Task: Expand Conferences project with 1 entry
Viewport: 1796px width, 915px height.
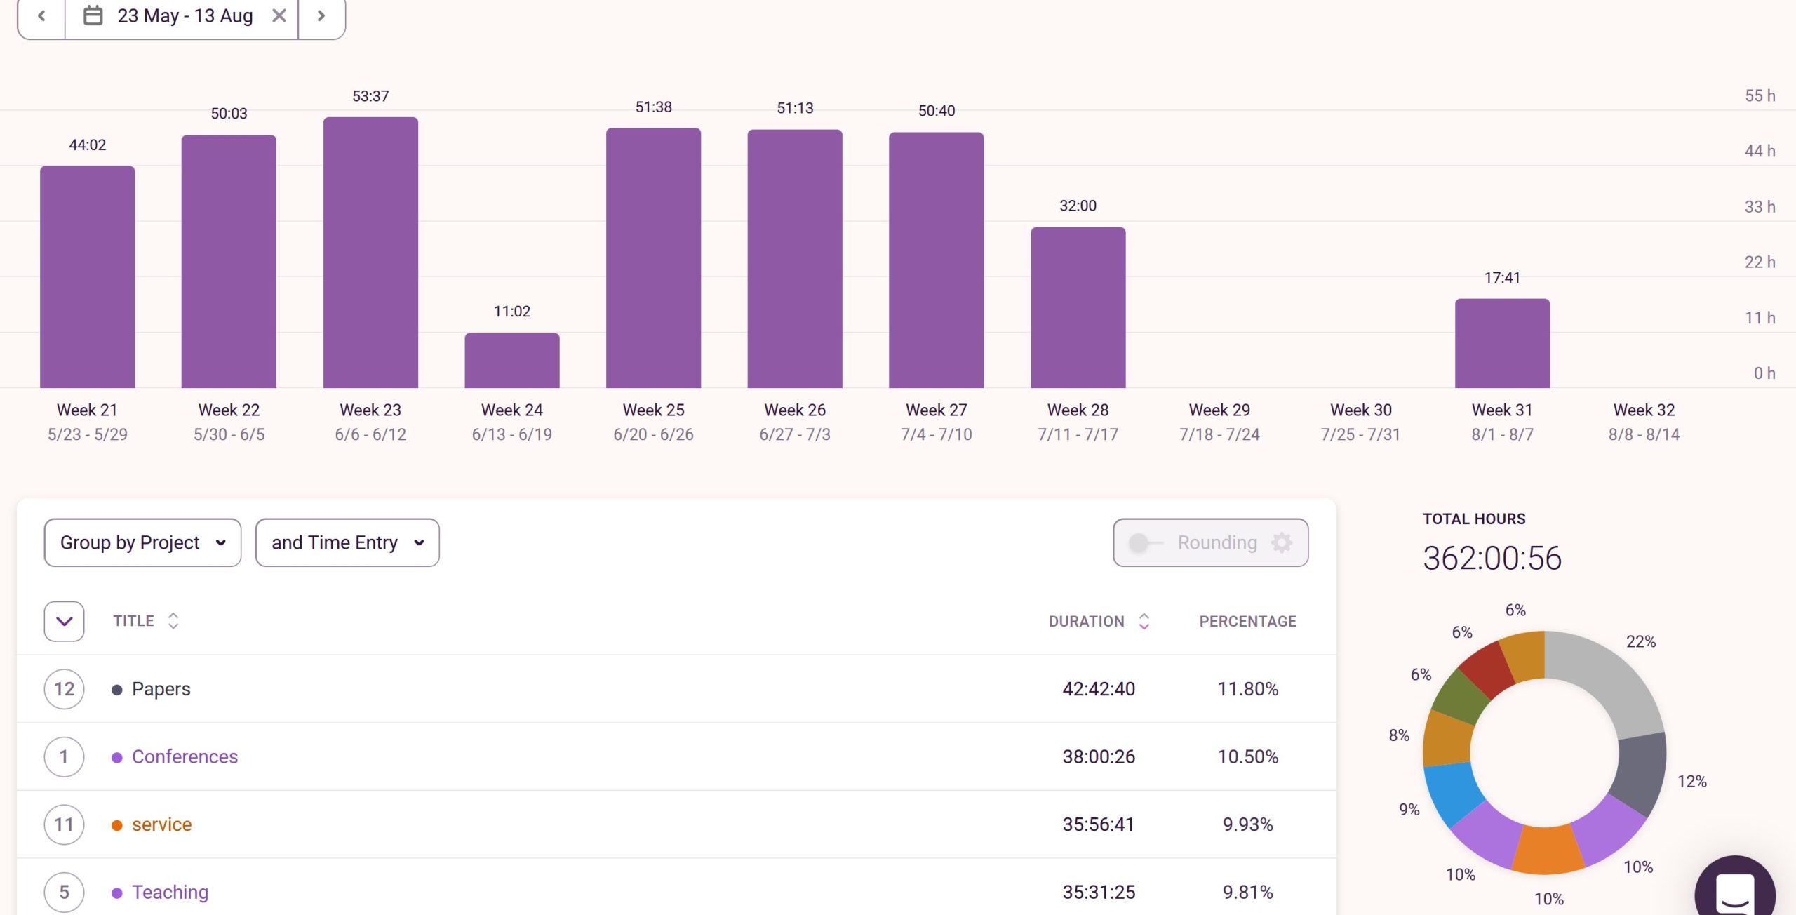Action: 65,756
